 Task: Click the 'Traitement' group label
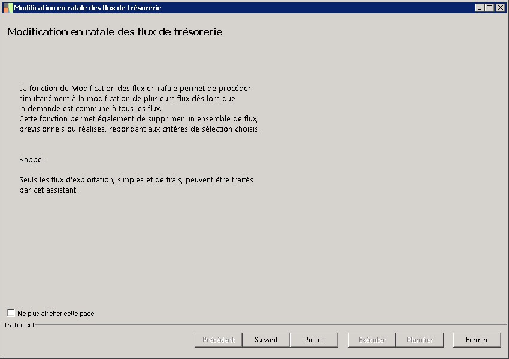(19, 325)
